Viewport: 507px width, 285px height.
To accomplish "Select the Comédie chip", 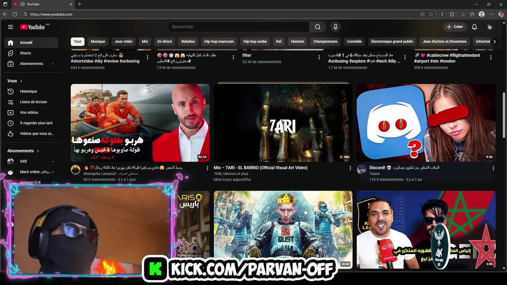I will point(355,42).
